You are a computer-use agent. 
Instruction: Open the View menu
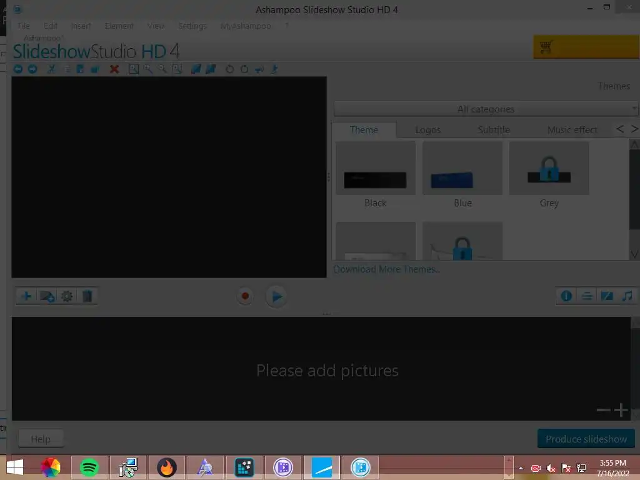(156, 26)
